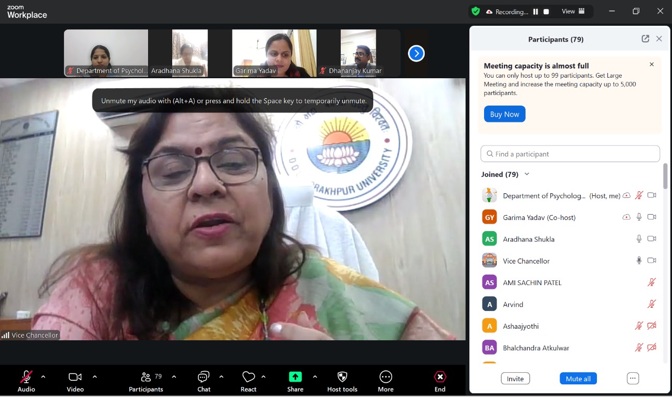The height and width of the screenshot is (397, 672).
Task: Open the More options menu
Action: pyautogui.click(x=385, y=377)
